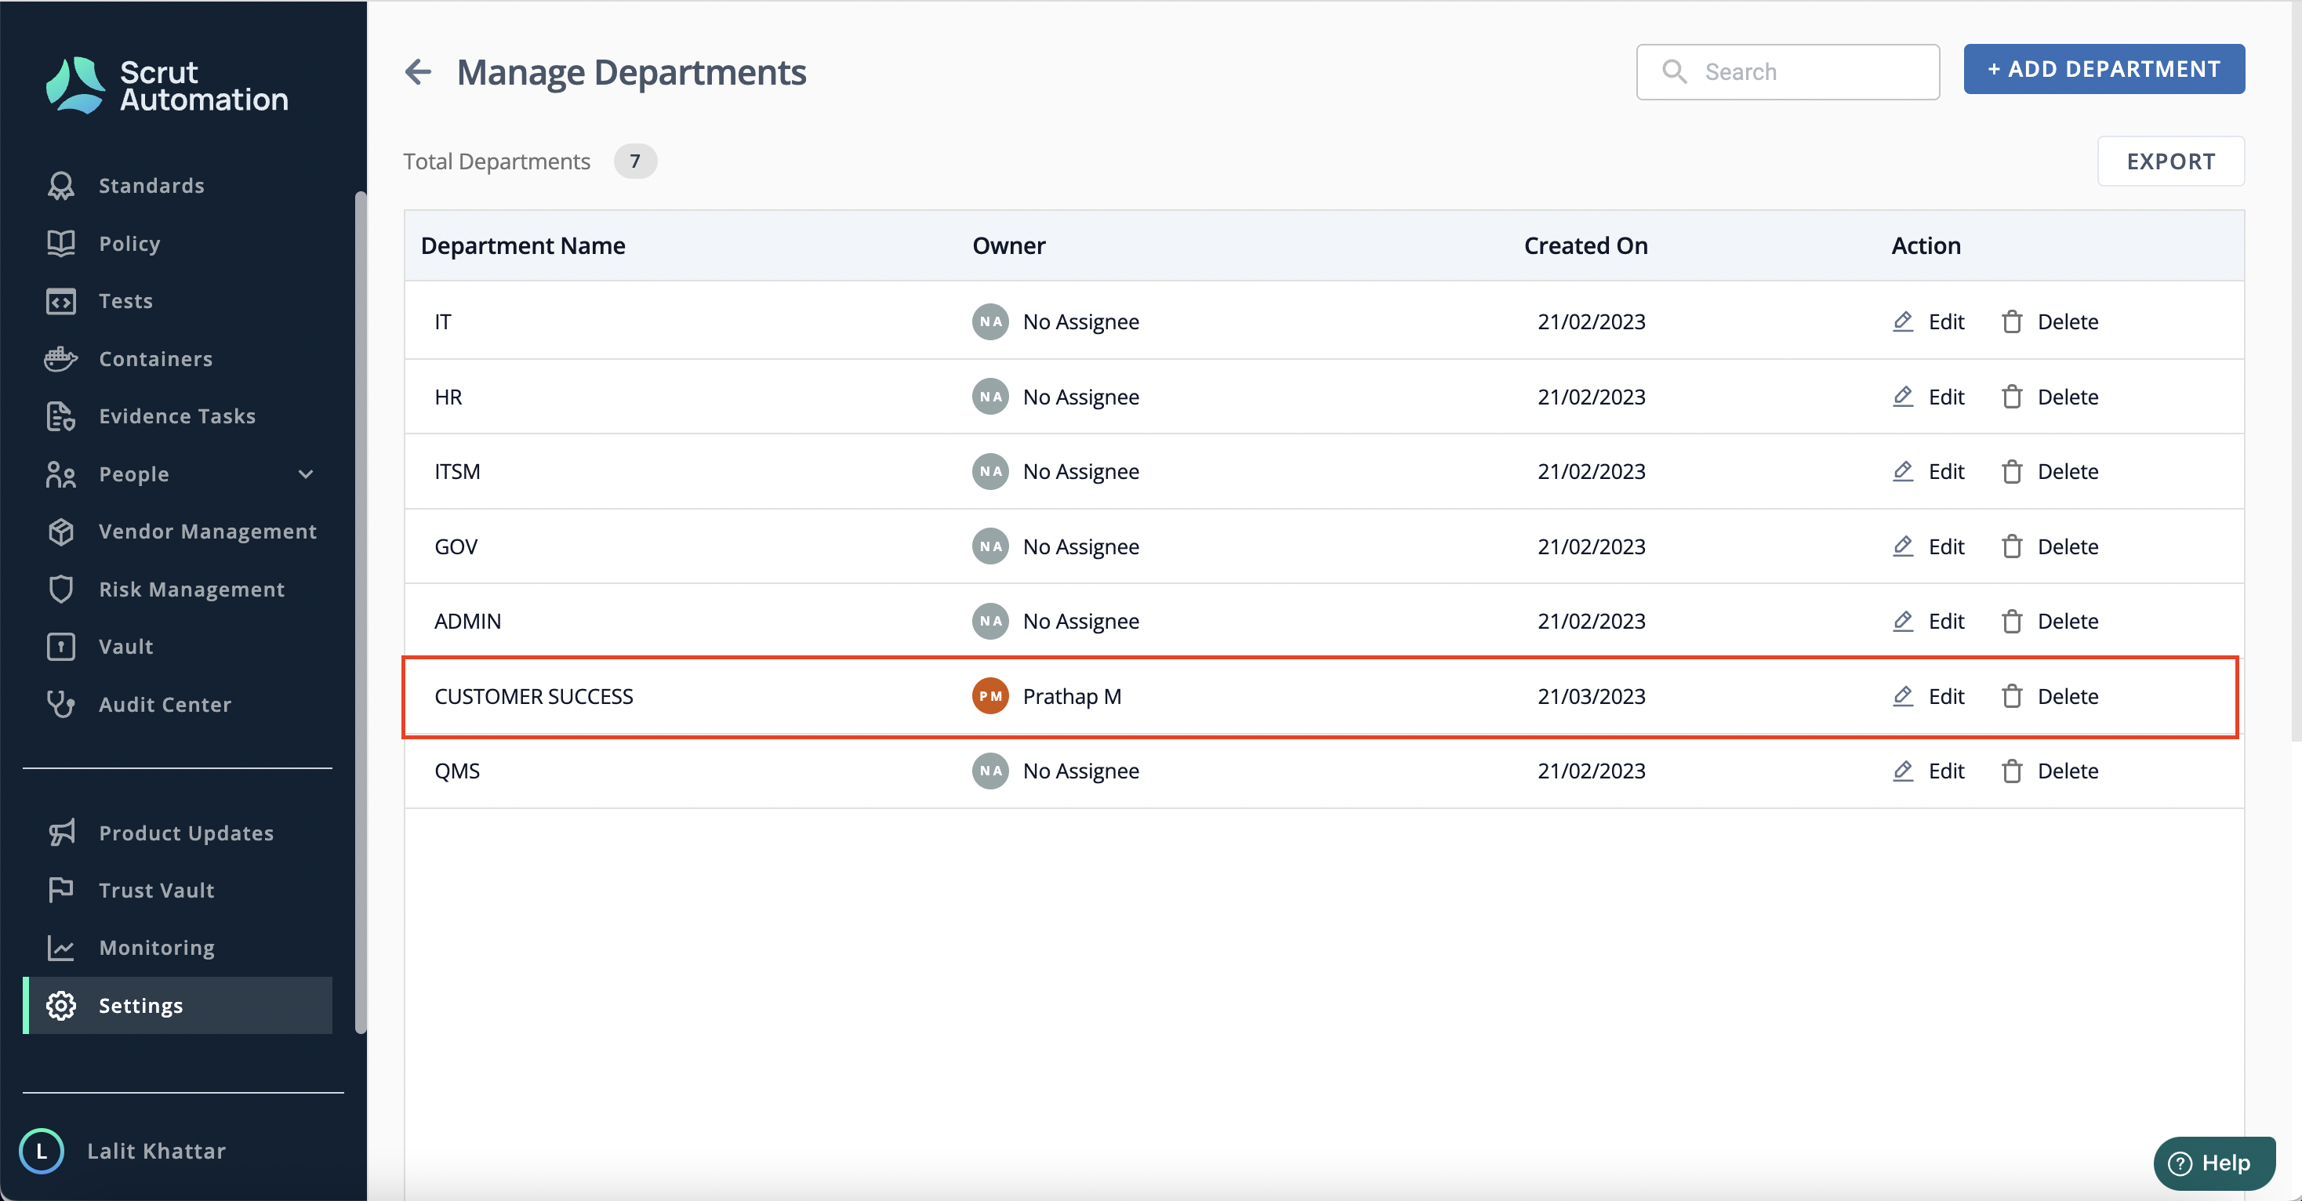Click the Add Department button

click(2104, 69)
